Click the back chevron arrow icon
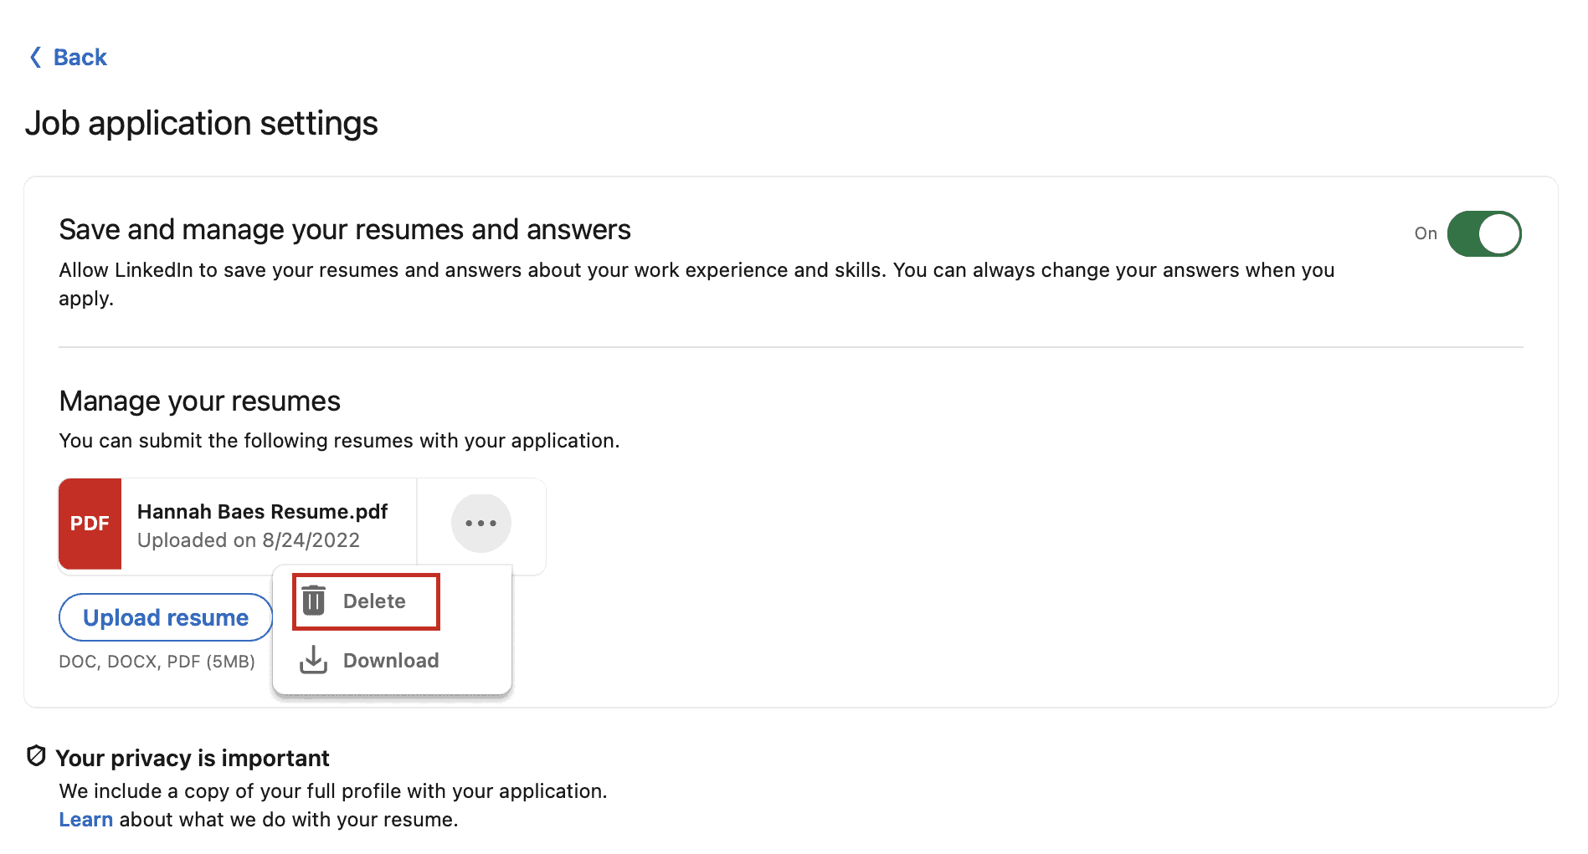The image size is (1588, 854). [34, 56]
